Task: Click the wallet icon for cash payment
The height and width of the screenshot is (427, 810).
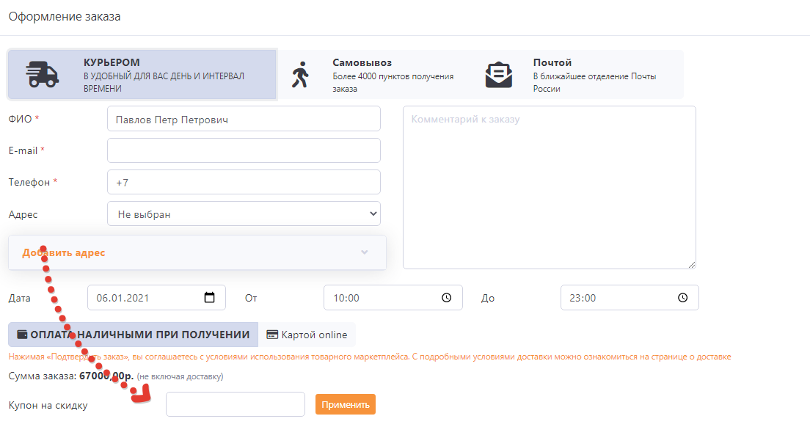Action: click(22, 335)
